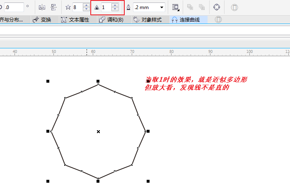This screenshot has height=186, width=290.
Task: Click the ruler mark 100
Action: pos(249,52)
